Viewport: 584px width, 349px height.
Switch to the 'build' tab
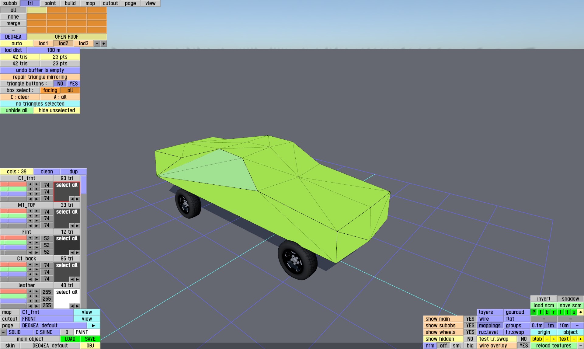click(x=70, y=3)
